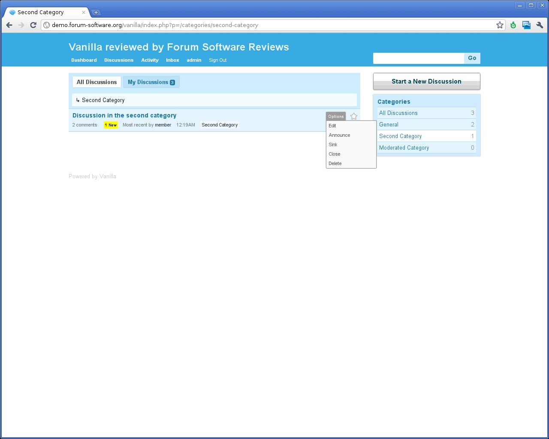The height and width of the screenshot is (439, 549).
Task: Click the yellow '1 New' badge
Action: pos(111,125)
